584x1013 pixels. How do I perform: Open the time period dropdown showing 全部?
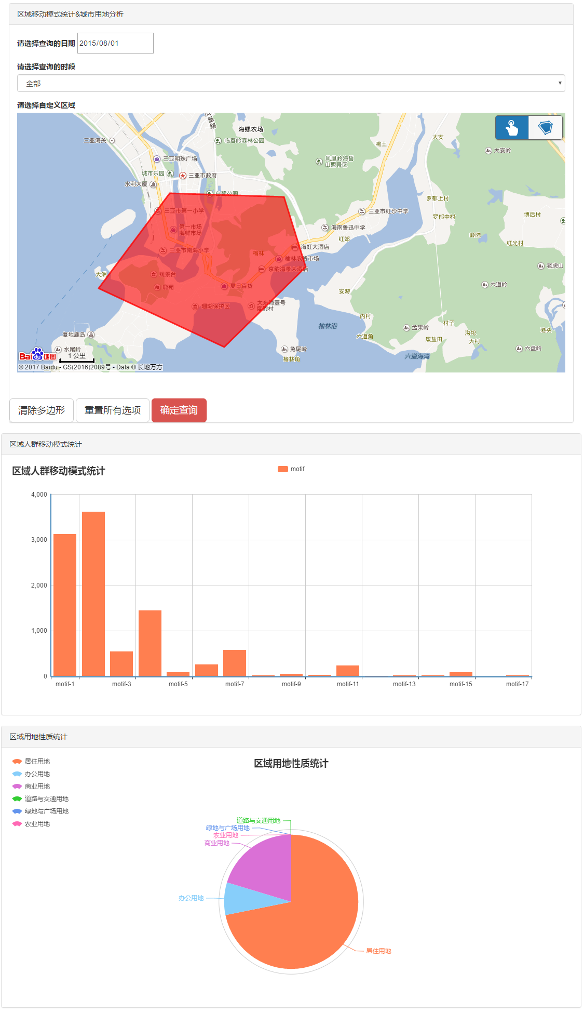(x=291, y=83)
